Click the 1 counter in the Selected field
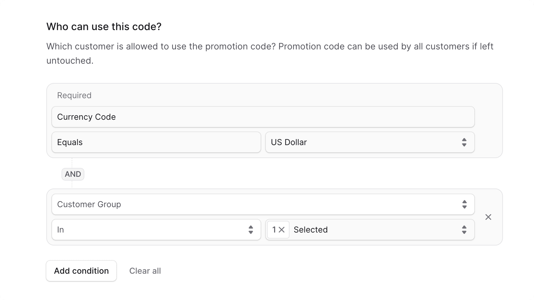The image size is (534, 300). click(x=274, y=230)
